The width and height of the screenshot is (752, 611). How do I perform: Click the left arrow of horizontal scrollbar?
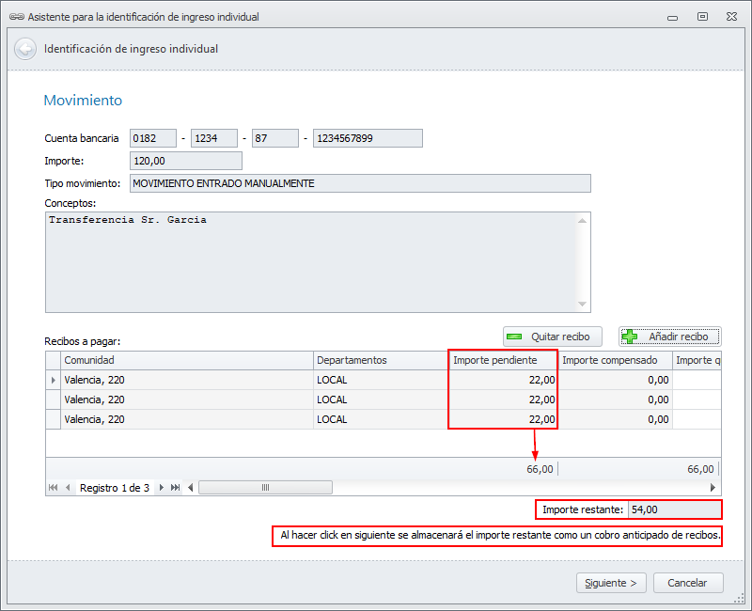click(x=191, y=488)
